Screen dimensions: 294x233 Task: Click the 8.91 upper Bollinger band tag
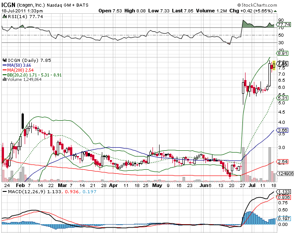click(x=283, y=53)
